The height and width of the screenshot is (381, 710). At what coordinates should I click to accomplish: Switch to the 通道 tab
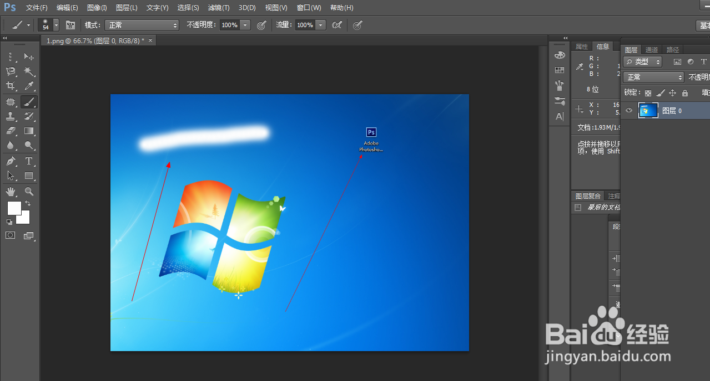click(x=652, y=50)
